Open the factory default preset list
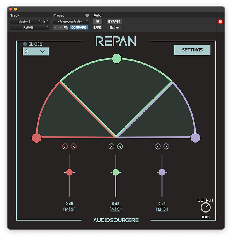 pos(71,22)
